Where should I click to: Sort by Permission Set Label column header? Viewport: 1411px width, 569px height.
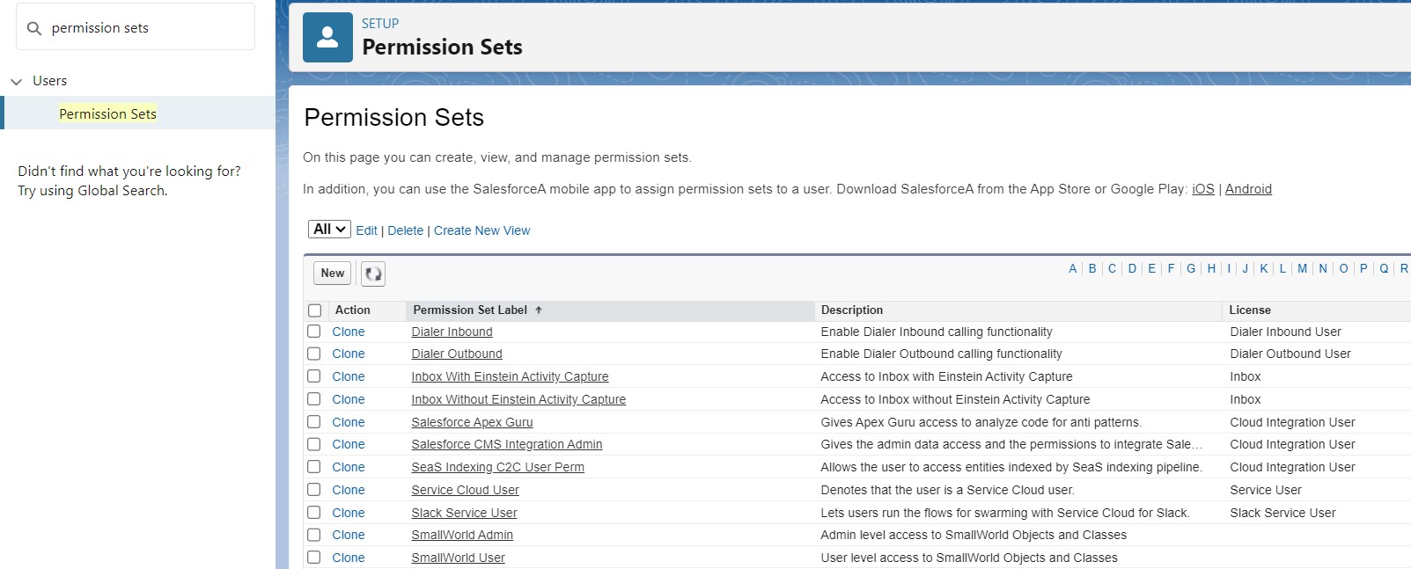point(470,310)
